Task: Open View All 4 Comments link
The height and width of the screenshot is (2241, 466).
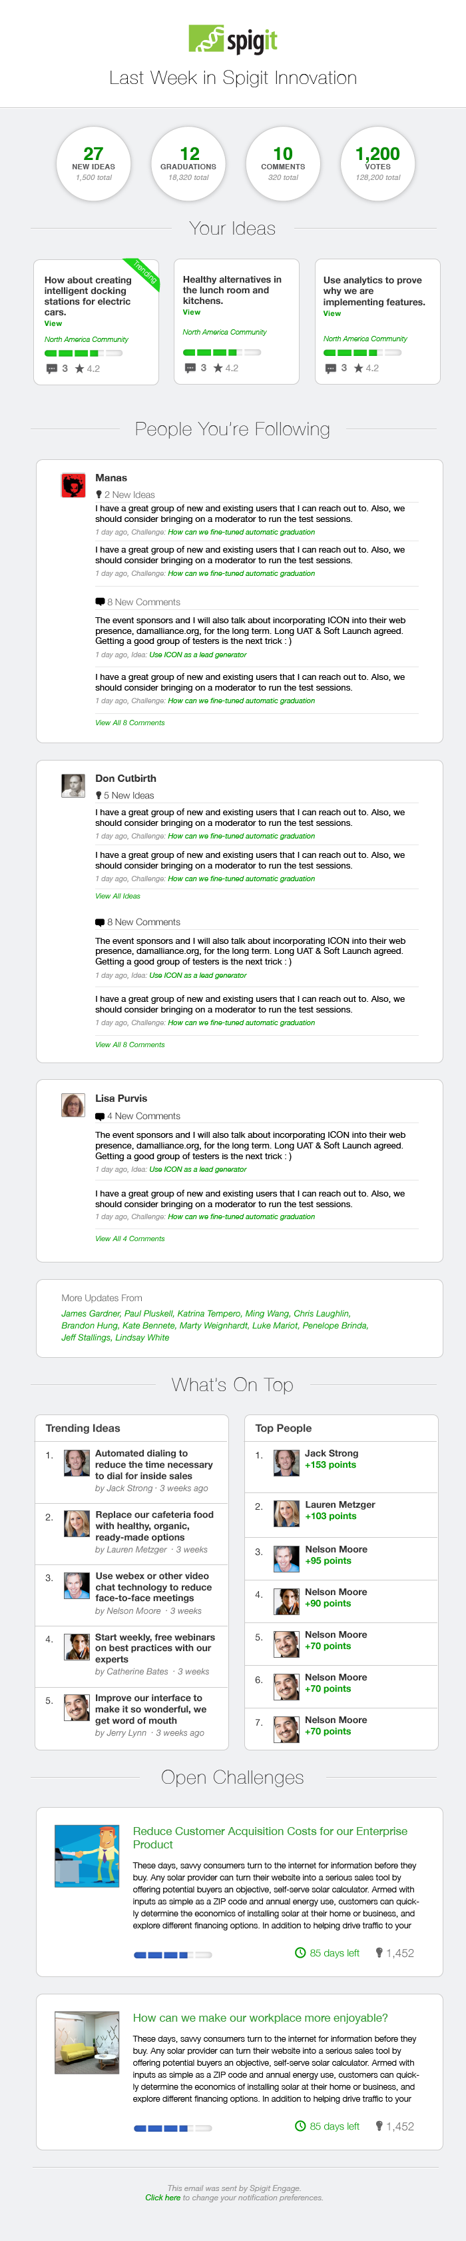Action: click(x=130, y=1238)
